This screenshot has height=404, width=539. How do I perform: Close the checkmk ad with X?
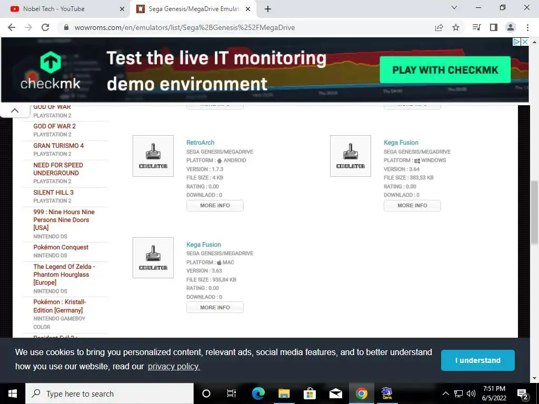click(x=525, y=42)
